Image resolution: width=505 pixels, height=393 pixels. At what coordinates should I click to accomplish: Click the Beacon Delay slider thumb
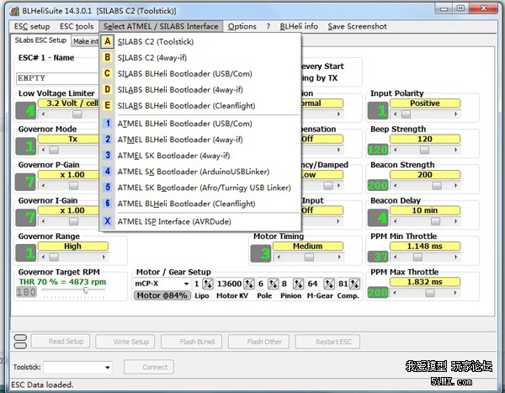(435, 221)
